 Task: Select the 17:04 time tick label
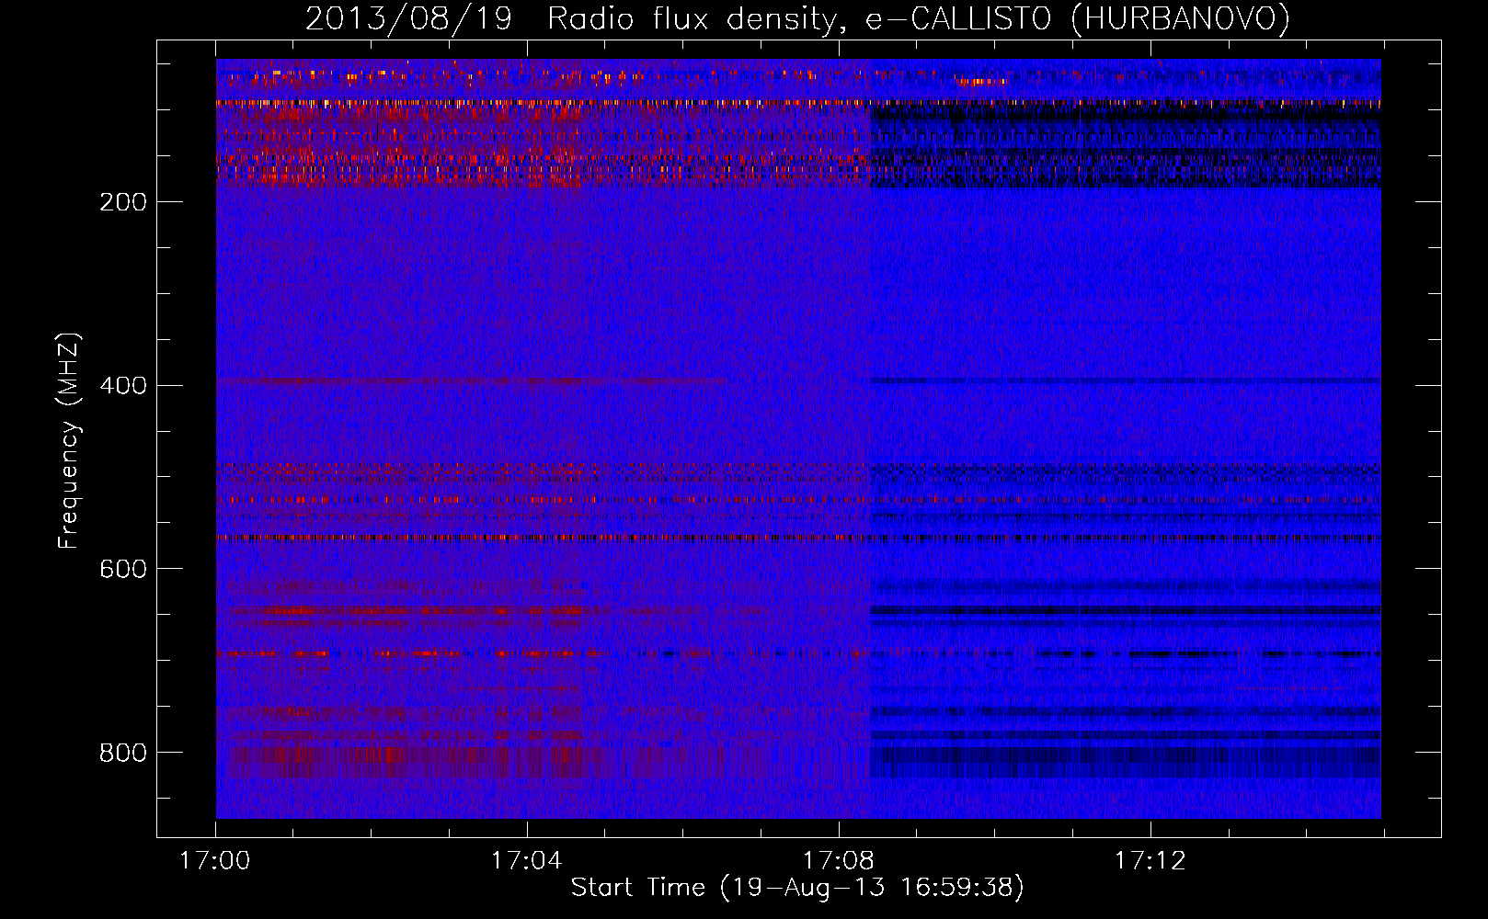[x=527, y=861]
